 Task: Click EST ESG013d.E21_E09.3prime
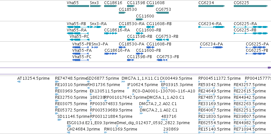pos(69,126)
